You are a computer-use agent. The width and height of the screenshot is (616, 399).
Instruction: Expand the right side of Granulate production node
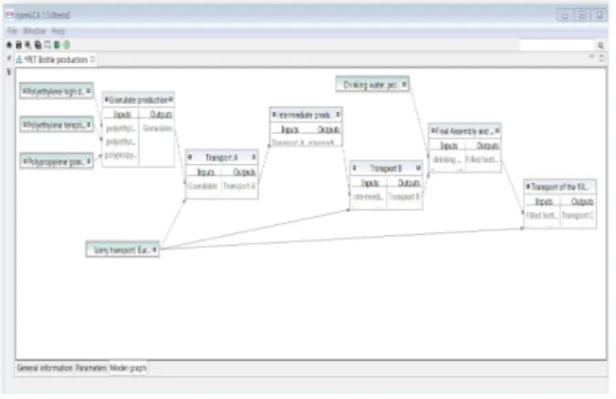[171, 99]
